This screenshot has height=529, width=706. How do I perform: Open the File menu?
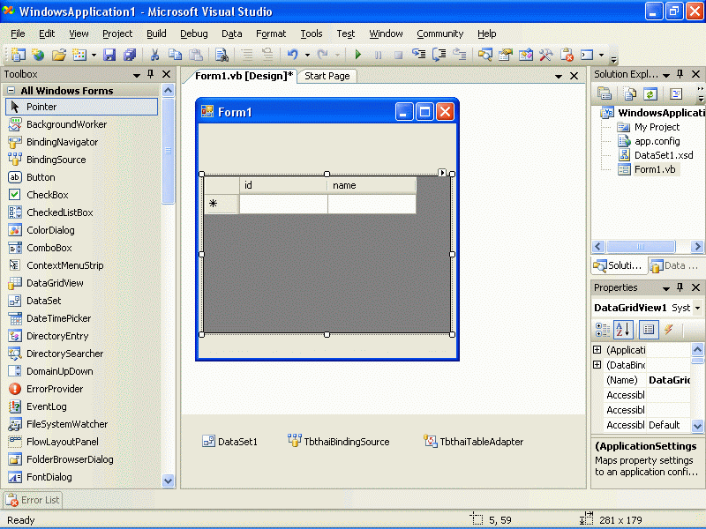click(18, 34)
